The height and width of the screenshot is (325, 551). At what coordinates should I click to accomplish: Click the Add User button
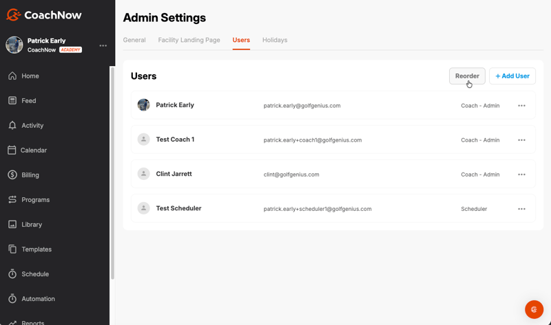click(512, 76)
